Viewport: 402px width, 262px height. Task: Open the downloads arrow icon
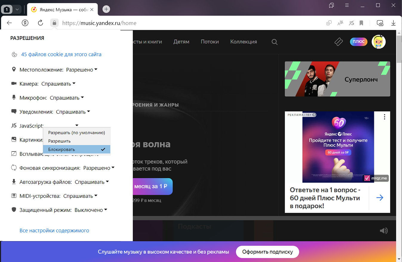point(393,23)
